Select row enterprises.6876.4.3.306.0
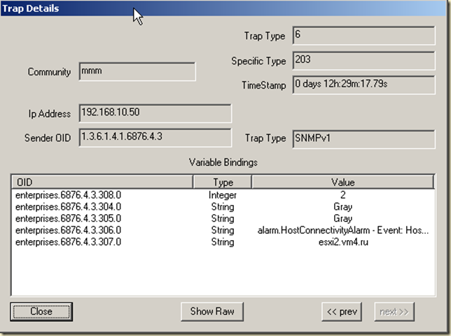451x336 pixels. pyautogui.click(x=223, y=230)
